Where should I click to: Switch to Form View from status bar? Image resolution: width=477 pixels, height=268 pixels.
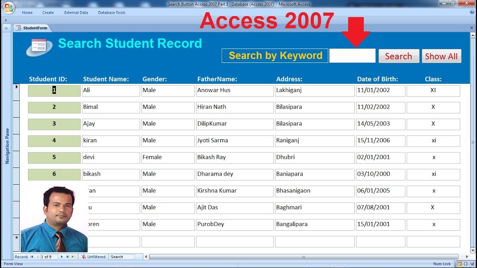(x=459, y=264)
